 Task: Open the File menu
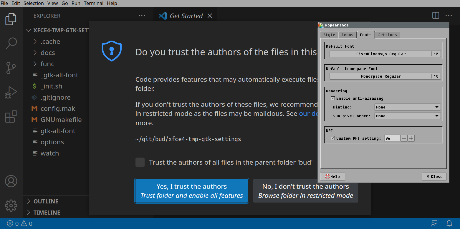[x=4, y=3]
